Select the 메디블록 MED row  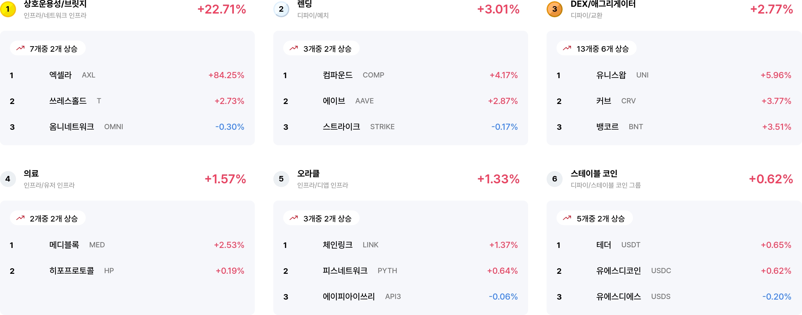(127, 245)
